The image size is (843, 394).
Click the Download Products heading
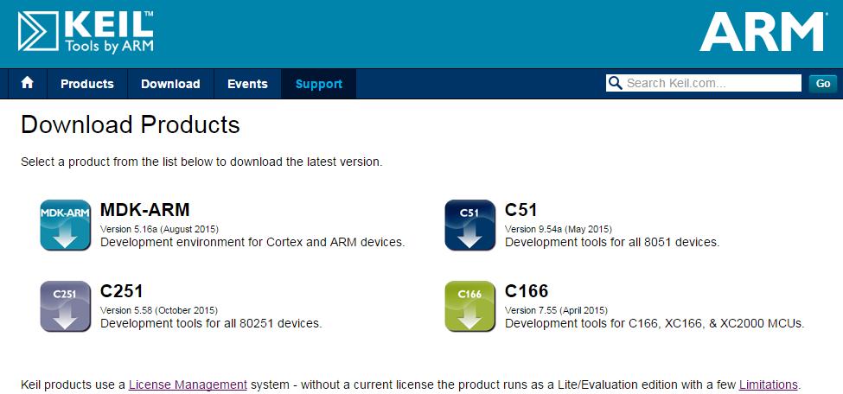130,124
